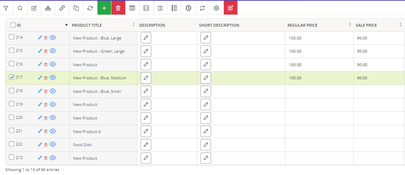Click the sale price cell for product 216
The width and height of the screenshot is (405, 175).
coord(378,64)
